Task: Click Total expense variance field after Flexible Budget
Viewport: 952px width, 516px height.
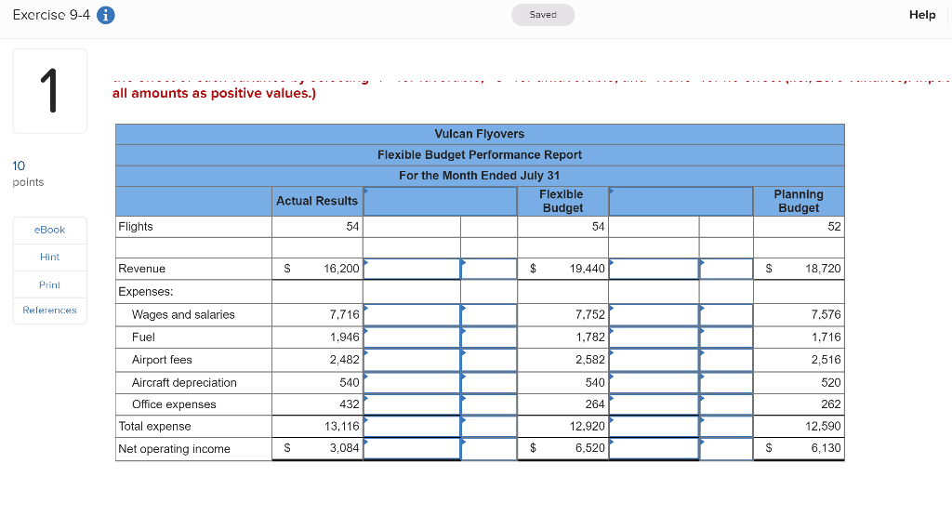Action: [x=654, y=426]
